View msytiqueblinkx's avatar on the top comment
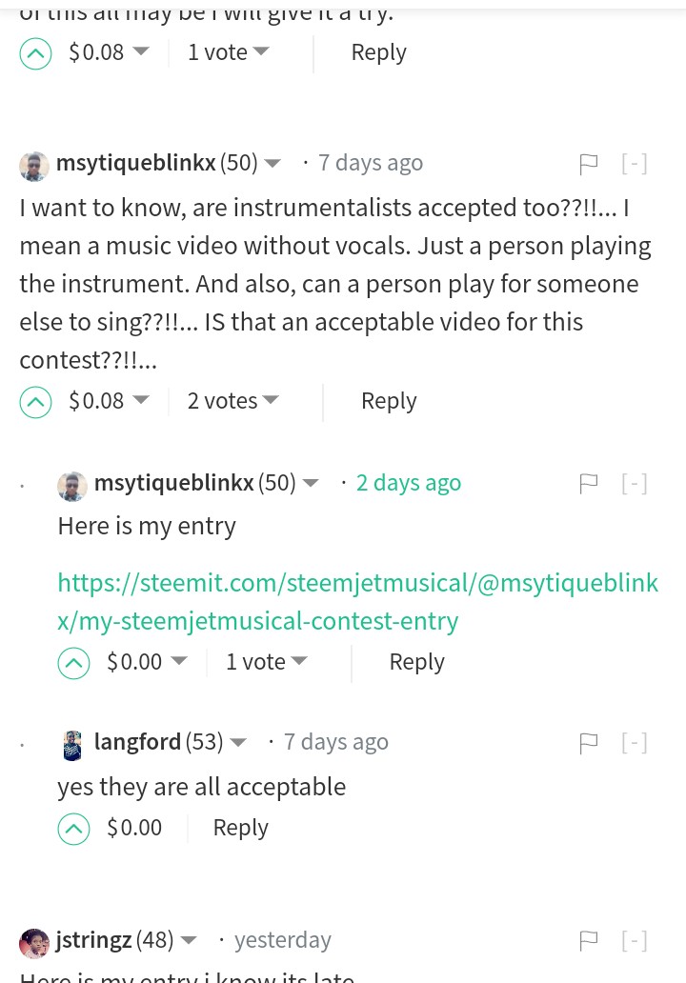The width and height of the screenshot is (686, 983). tap(34, 165)
